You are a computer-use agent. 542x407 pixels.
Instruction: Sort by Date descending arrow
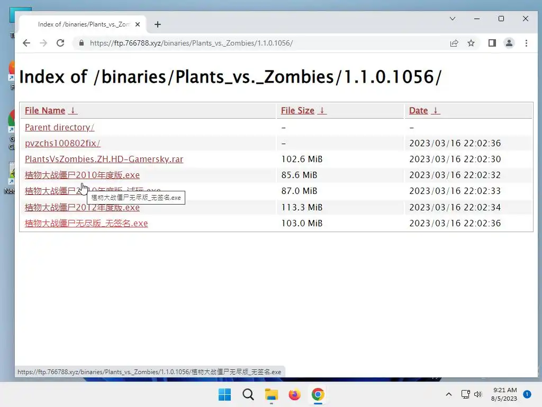pos(436,110)
